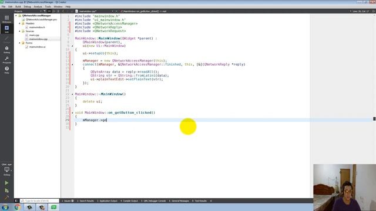
Task: Click the synchronize with editor link icon
Action: pos(49,11)
